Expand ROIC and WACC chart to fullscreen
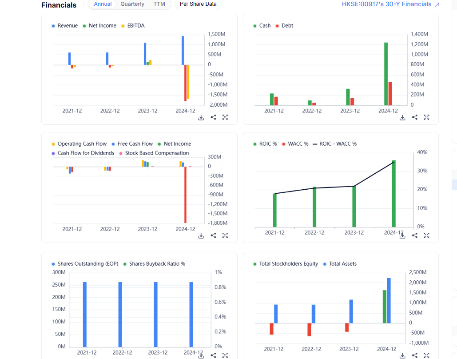 426,235
